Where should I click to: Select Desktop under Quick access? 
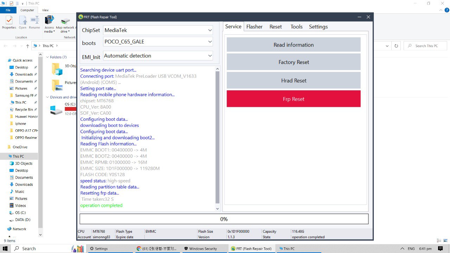21,67
